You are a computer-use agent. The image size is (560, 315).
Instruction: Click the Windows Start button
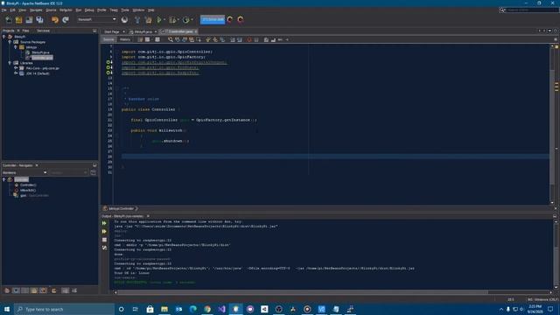click(x=7, y=309)
